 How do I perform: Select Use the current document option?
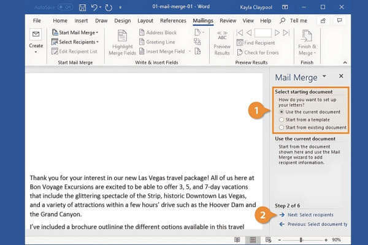pyautogui.click(x=310, y=112)
